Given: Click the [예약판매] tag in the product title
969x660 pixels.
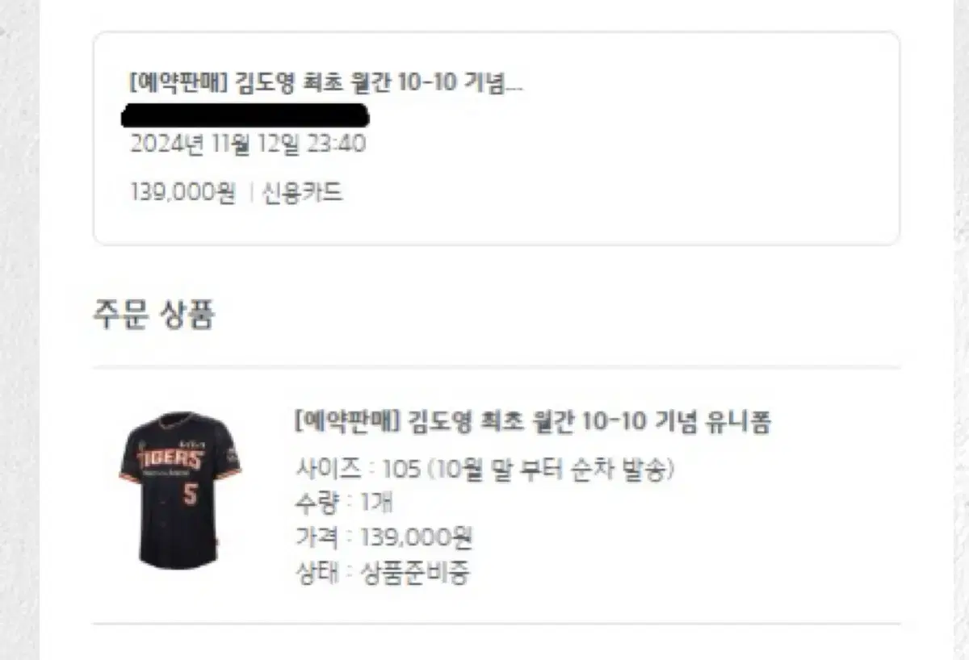Looking at the screenshot, I should (348, 421).
